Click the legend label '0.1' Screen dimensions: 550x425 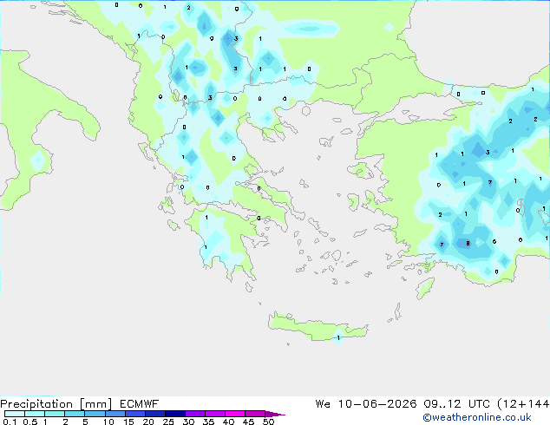pyautogui.click(x=10, y=422)
